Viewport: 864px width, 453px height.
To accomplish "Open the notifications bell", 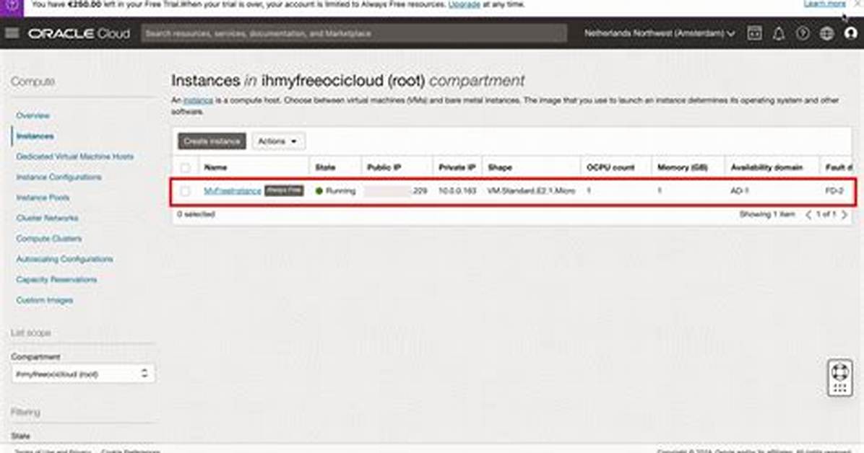I will tap(779, 34).
